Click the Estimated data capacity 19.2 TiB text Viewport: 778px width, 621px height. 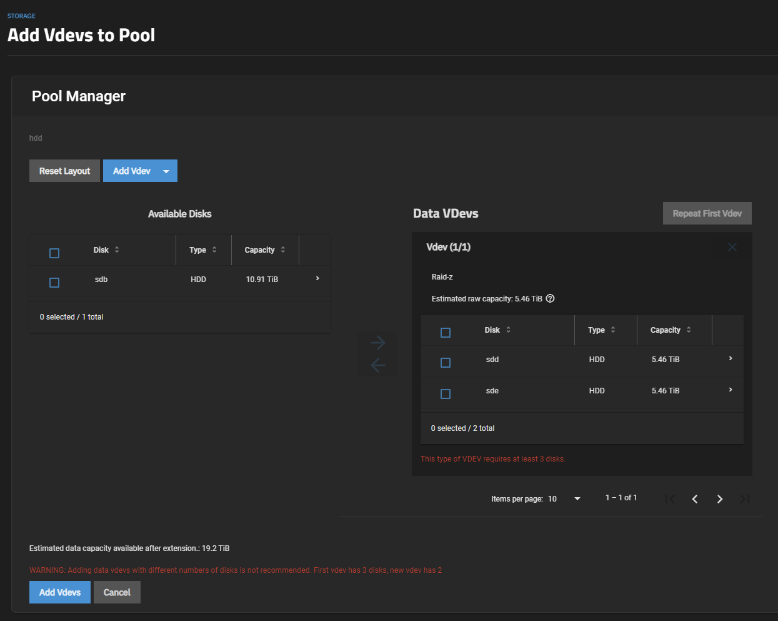129,548
